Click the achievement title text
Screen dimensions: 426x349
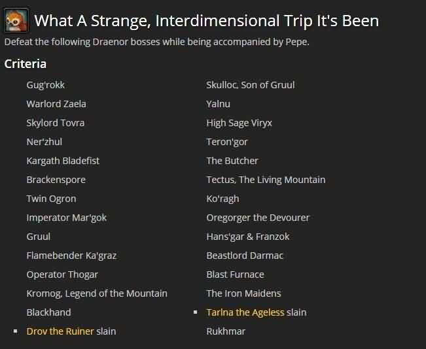[207, 21]
